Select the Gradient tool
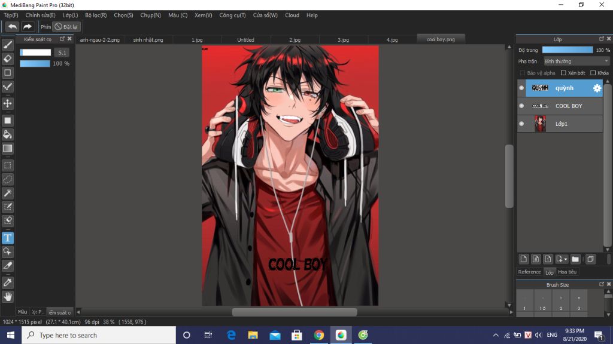Image resolution: width=613 pixels, height=344 pixels. tap(7, 148)
